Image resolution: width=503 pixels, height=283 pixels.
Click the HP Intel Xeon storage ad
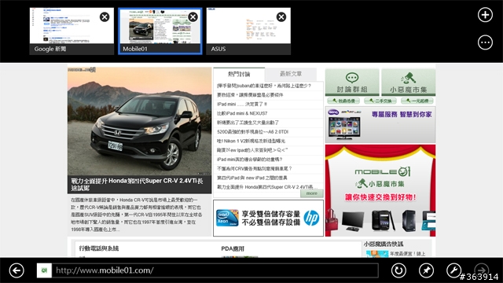(x=268, y=219)
